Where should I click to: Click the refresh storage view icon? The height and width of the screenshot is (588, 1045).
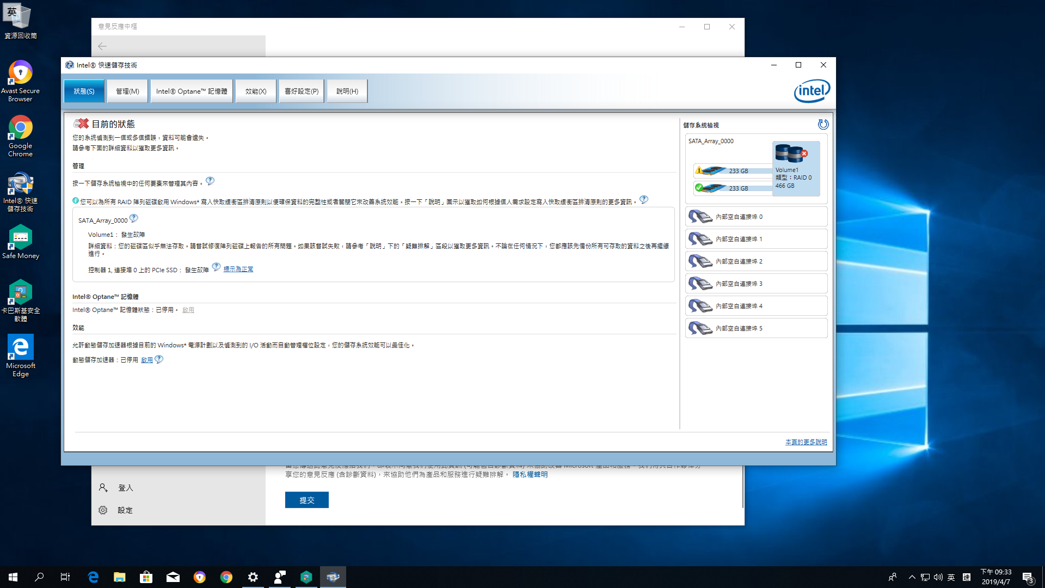coord(823,125)
